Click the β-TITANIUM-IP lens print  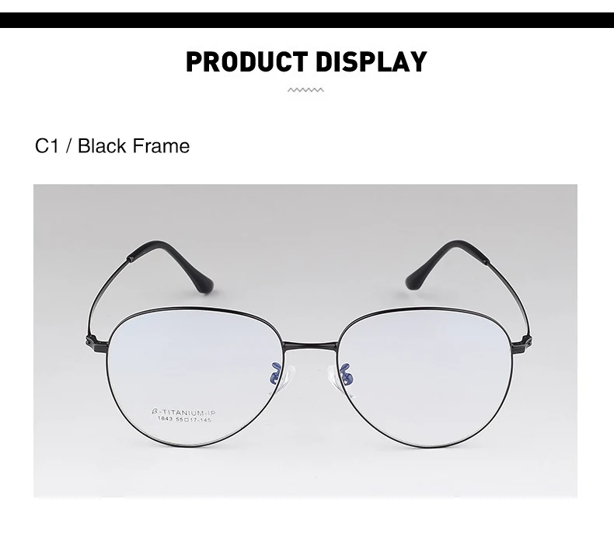tap(183, 412)
